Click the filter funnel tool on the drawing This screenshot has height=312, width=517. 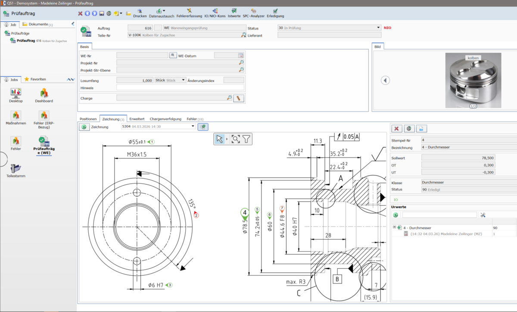[246, 139]
